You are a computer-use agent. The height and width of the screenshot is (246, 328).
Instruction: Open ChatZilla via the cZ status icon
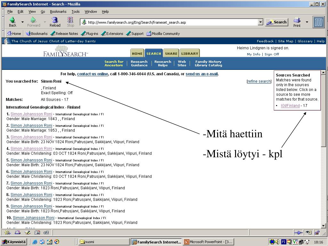[x=46, y=233]
